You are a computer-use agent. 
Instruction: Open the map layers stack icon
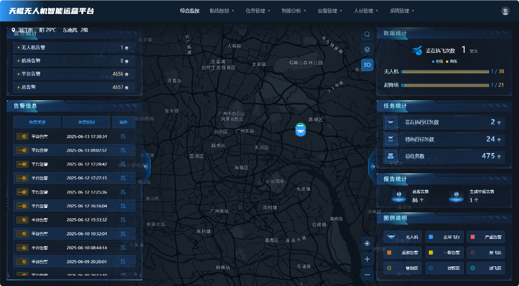coord(367,49)
